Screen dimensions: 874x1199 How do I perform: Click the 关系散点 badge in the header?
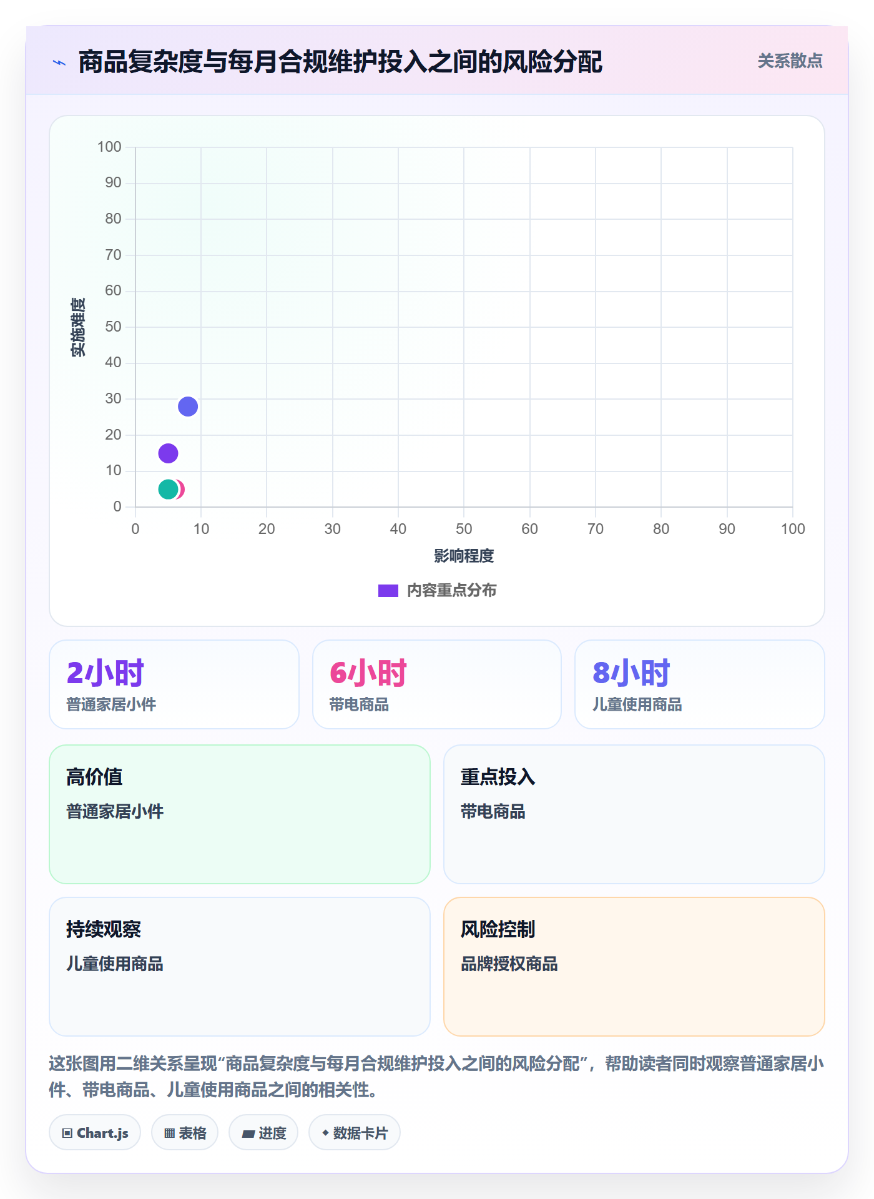[790, 61]
